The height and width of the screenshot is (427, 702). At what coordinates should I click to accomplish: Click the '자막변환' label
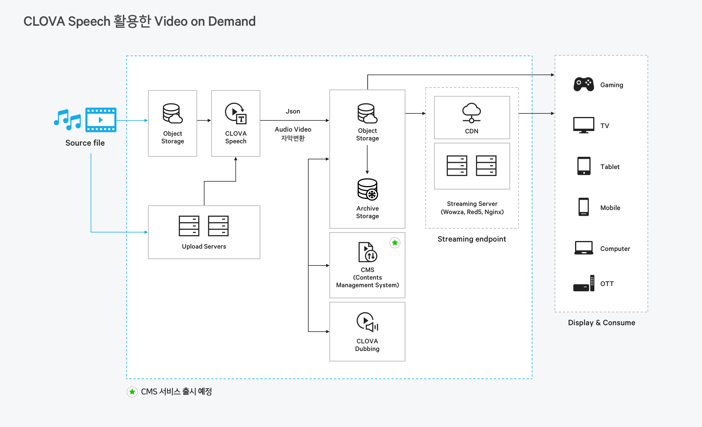293,138
